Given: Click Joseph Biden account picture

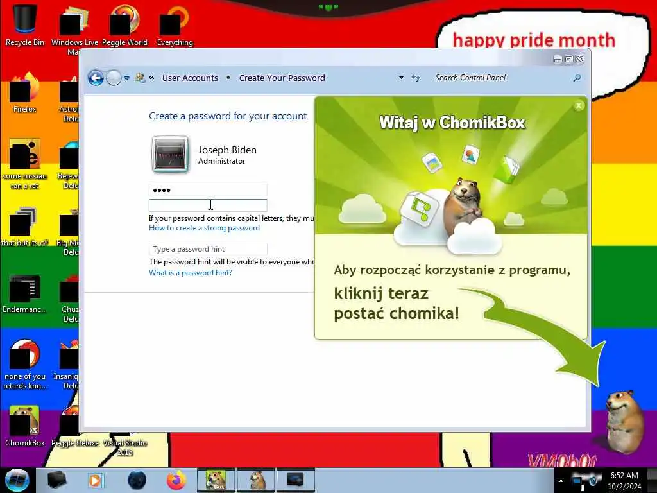Looking at the screenshot, I should [169, 155].
